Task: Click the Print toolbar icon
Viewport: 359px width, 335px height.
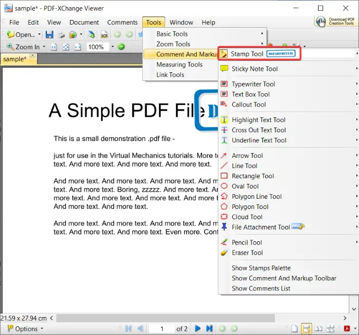Action: coord(61,35)
